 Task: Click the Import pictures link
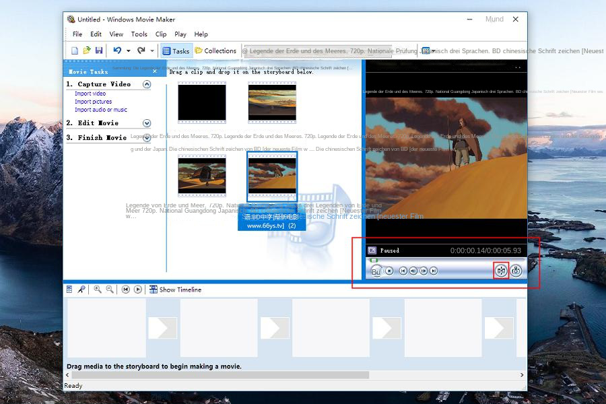click(93, 102)
